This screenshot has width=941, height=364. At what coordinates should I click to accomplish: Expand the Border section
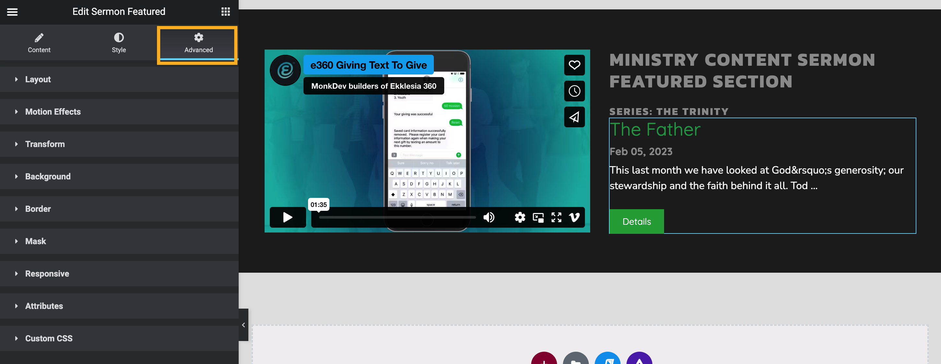point(119,209)
